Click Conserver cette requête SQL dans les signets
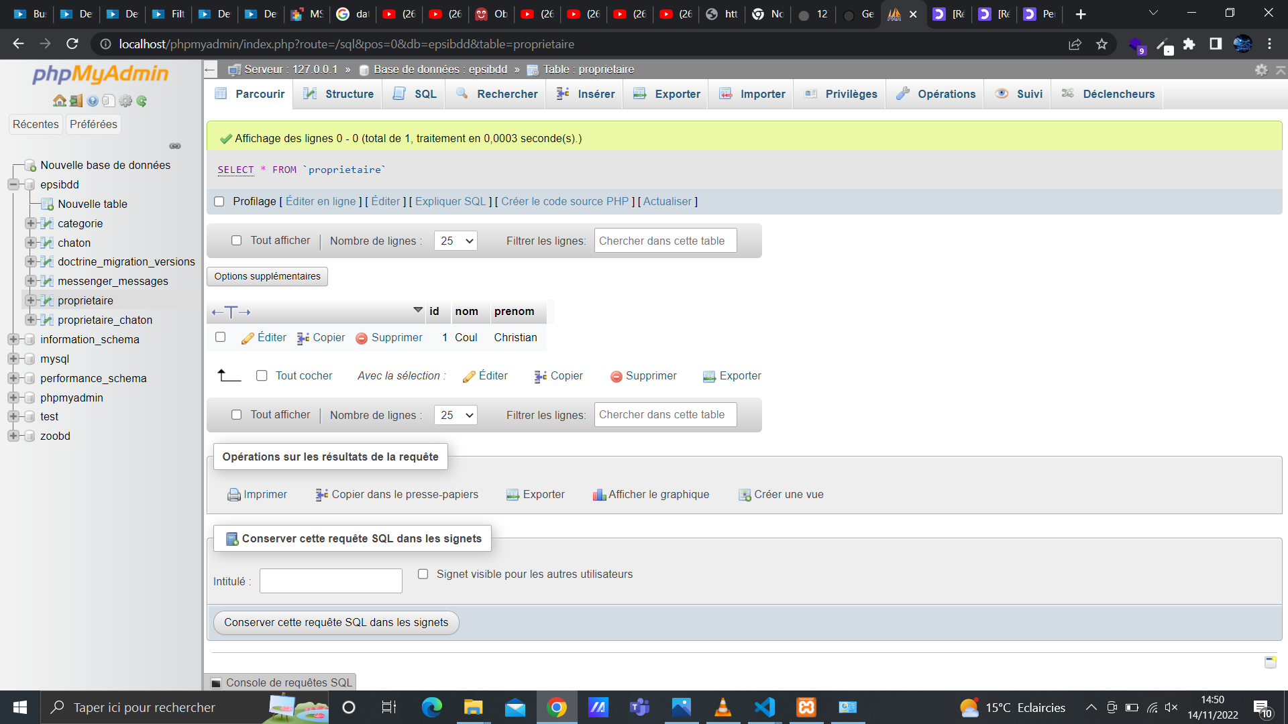Viewport: 1288px width, 724px height. coord(335,622)
